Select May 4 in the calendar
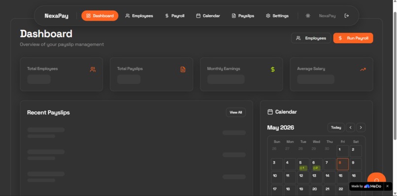This screenshot has height=196, width=397. point(290,164)
